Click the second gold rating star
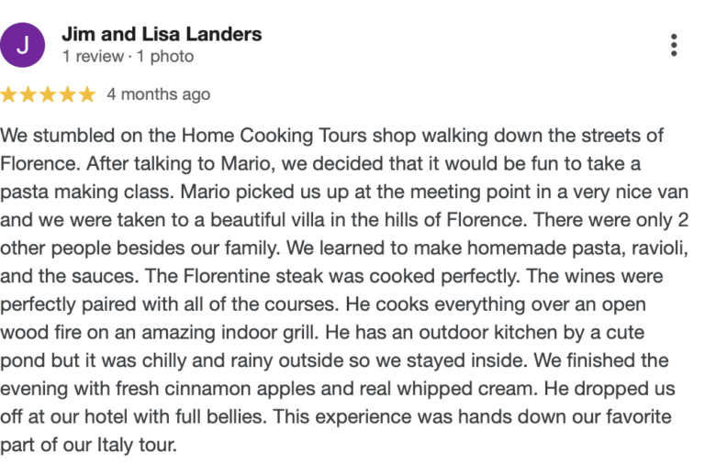 click(28, 94)
